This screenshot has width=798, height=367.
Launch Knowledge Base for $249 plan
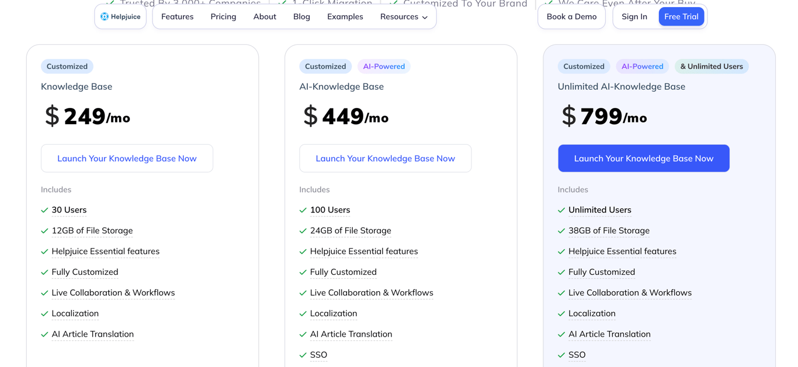[x=127, y=158]
